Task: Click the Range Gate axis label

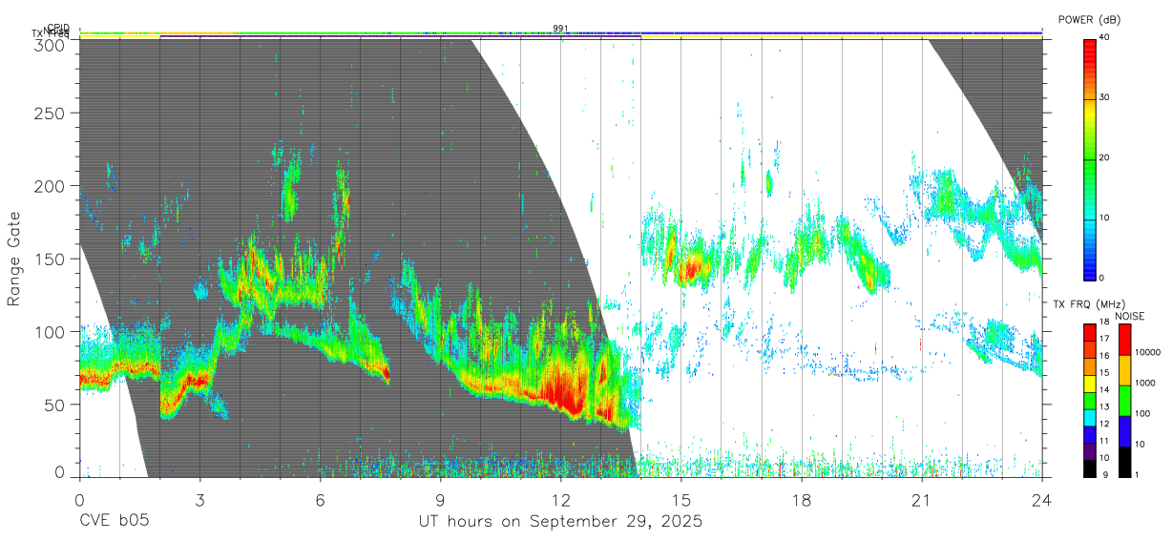Action: point(14,259)
